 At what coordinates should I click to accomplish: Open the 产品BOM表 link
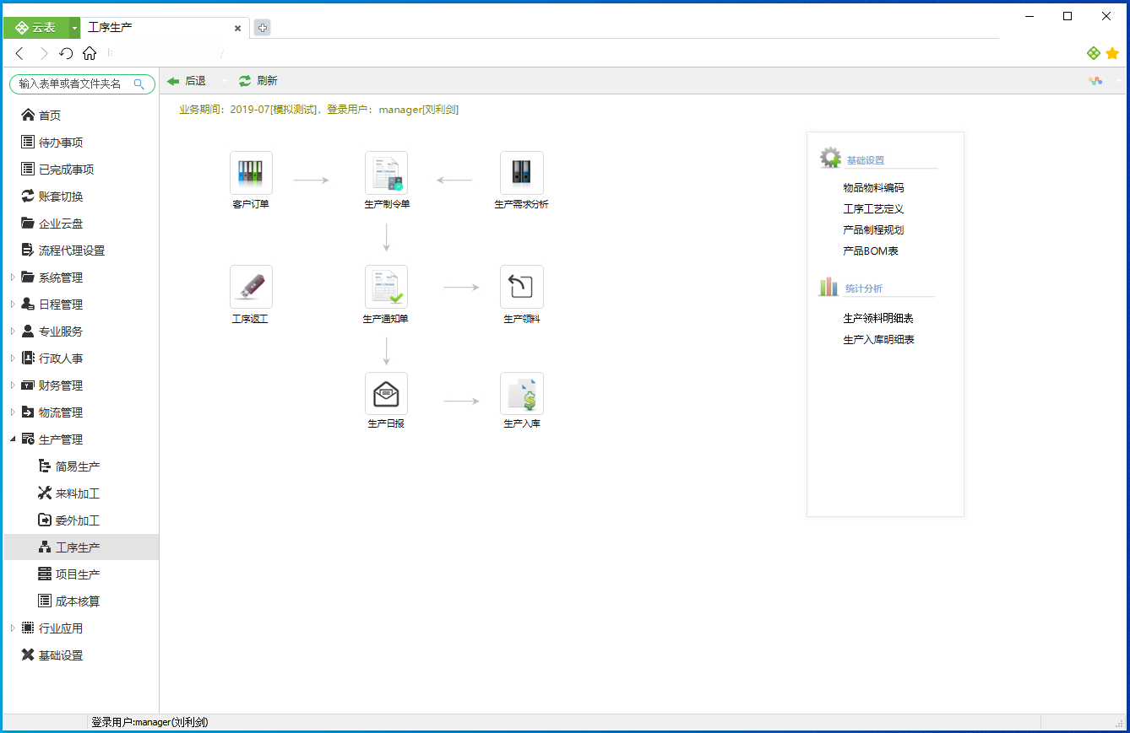[x=871, y=251]
